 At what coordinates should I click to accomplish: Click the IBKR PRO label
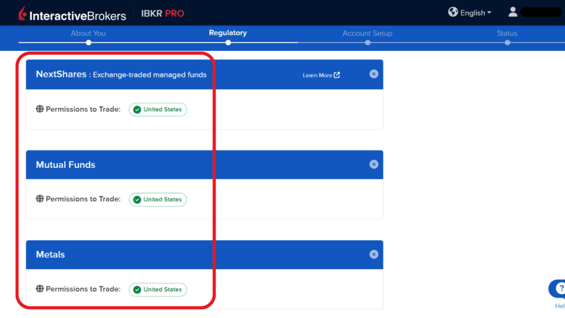[x=163, y=13]
